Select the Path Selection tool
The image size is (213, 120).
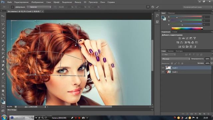click(3, 82)
